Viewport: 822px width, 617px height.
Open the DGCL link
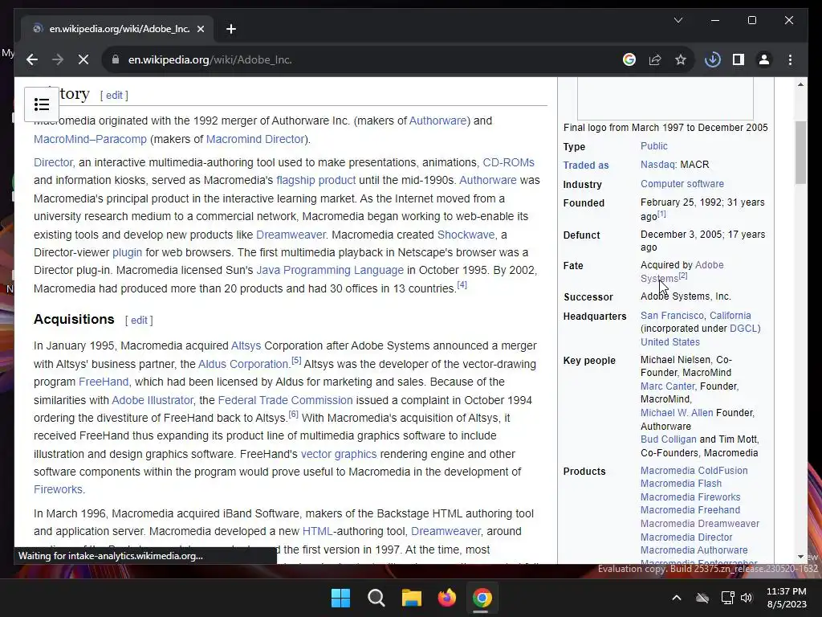(743, 329)
